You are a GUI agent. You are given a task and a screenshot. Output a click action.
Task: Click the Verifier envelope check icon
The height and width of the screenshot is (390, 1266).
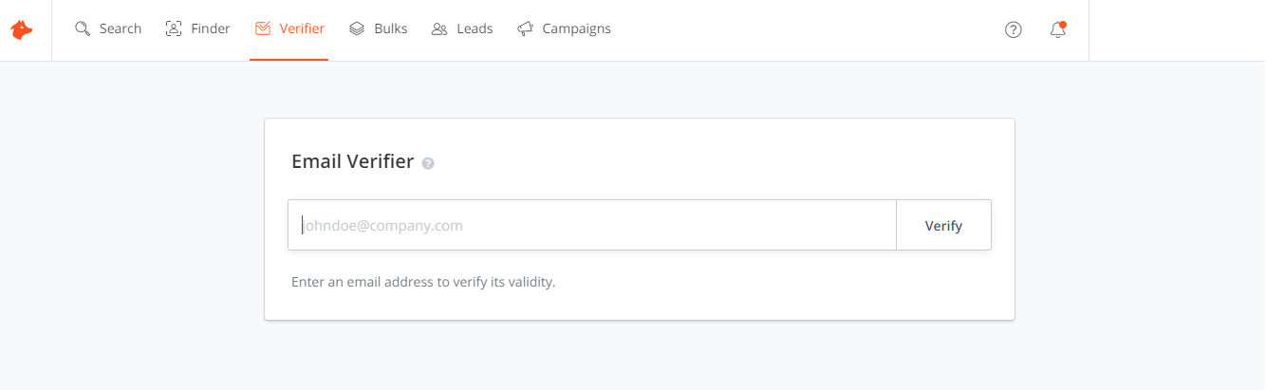(263, 28)
